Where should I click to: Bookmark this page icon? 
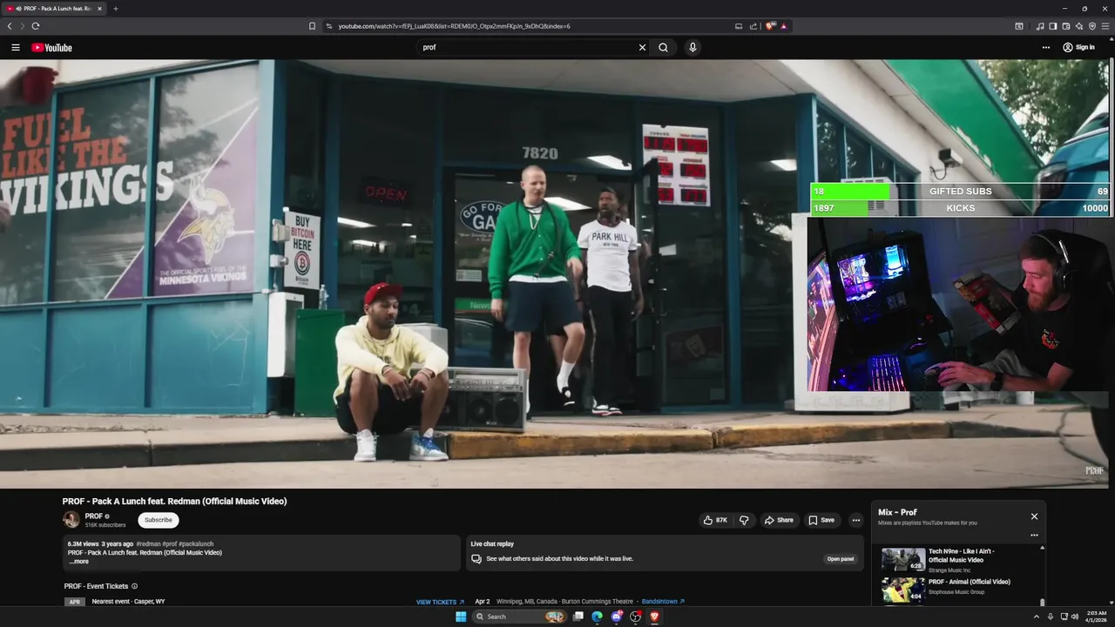(x=312, y=26)
